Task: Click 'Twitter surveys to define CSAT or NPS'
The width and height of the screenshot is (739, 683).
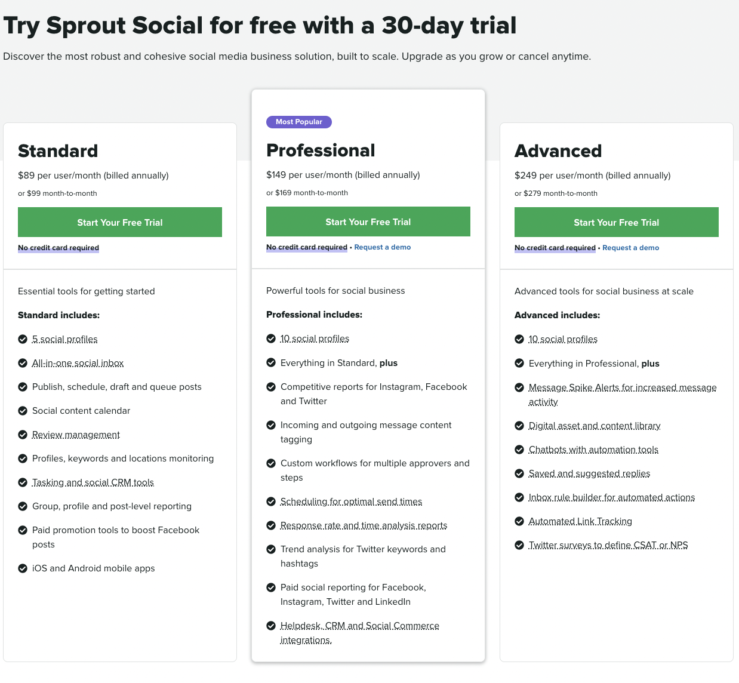Action: coord(608,545)
